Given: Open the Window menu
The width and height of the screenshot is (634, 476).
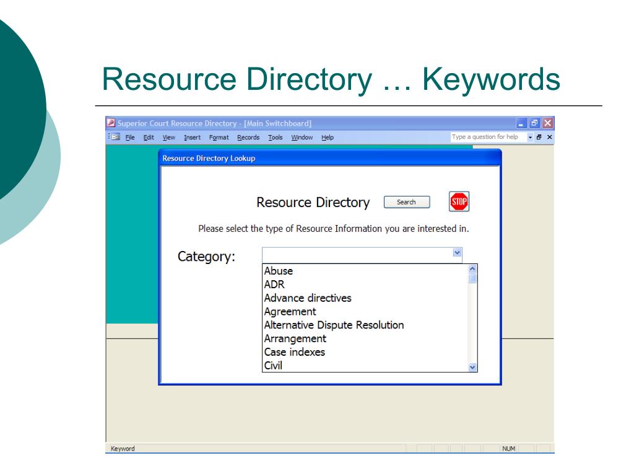Looking at the screenshot, I should point(302,137).
